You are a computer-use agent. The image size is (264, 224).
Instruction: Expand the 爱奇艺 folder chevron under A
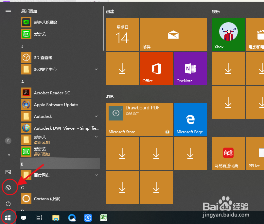(96, 137)
